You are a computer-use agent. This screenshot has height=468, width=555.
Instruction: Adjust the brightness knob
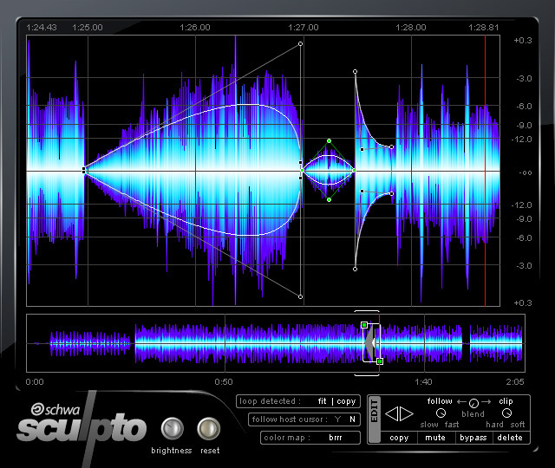[173, 429]
